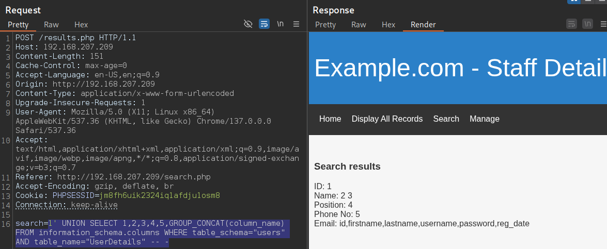The height and width of the screenshot is (249, 607).
Task: Click the information_schema.columns payload text
Action: pyautogui.click(x=99, y=233)
